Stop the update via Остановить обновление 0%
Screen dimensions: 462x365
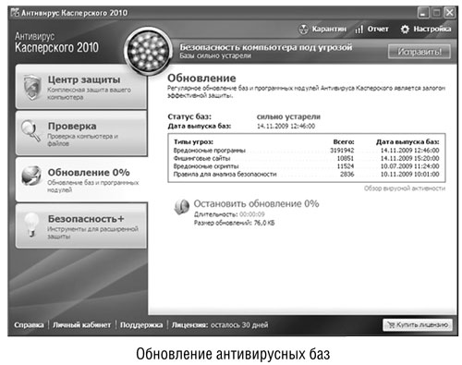256,203
